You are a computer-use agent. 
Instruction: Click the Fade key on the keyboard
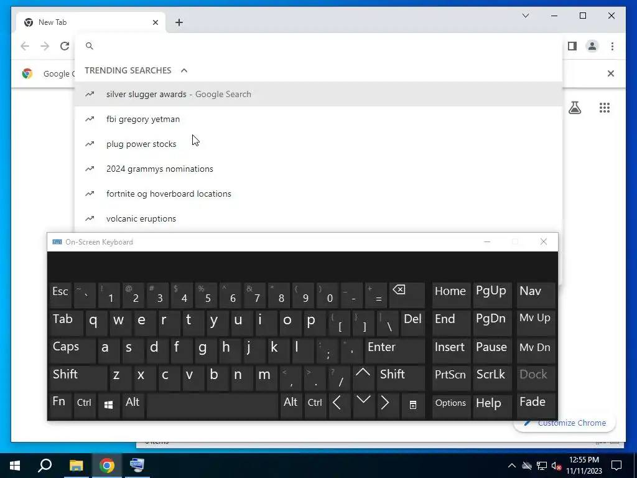click(x=536, y=406)
